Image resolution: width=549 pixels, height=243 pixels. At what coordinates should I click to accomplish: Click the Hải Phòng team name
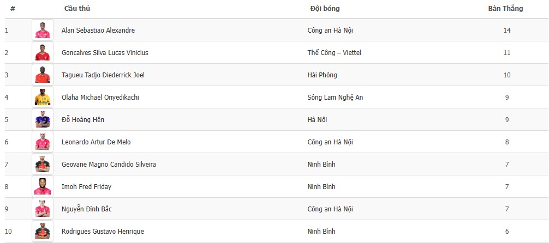(322, 75)
